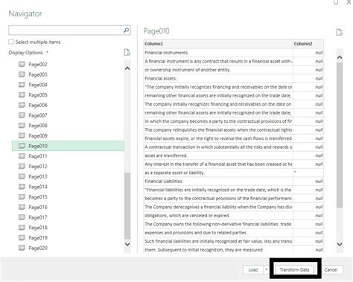
Task: Click the cell starting 'them. Subsequent to initial recognition'
Action: 218,250
